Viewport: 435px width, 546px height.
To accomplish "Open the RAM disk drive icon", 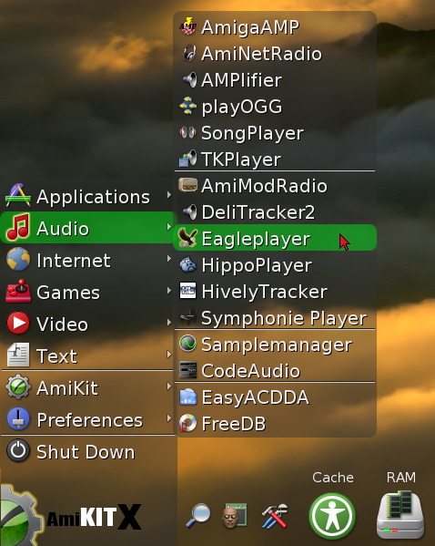I will click(x=400, y=515).
